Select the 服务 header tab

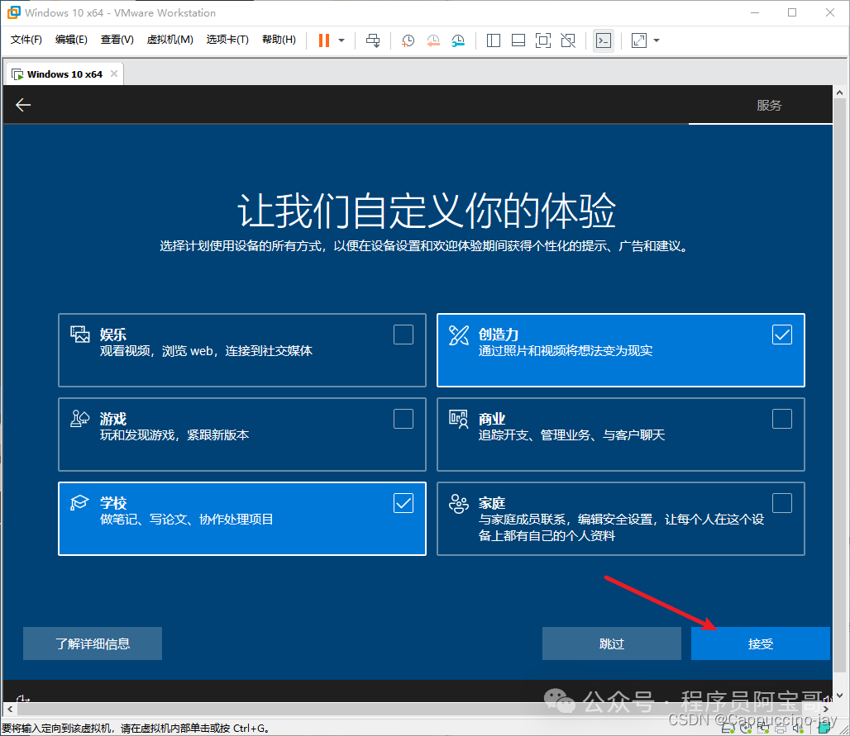[x=769, y=105]
